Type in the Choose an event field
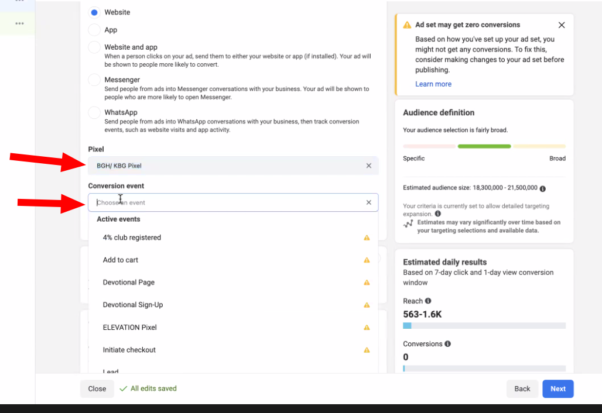 coord(228,202)
